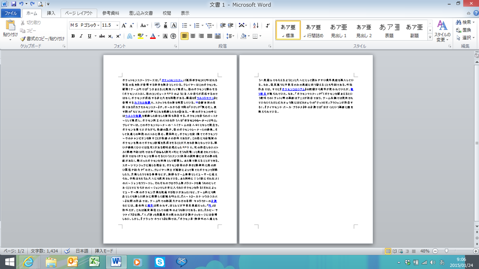Select Print Layout view in the status bar
The height and width of the screenshot is (269, 479).
tap(388, 251)
